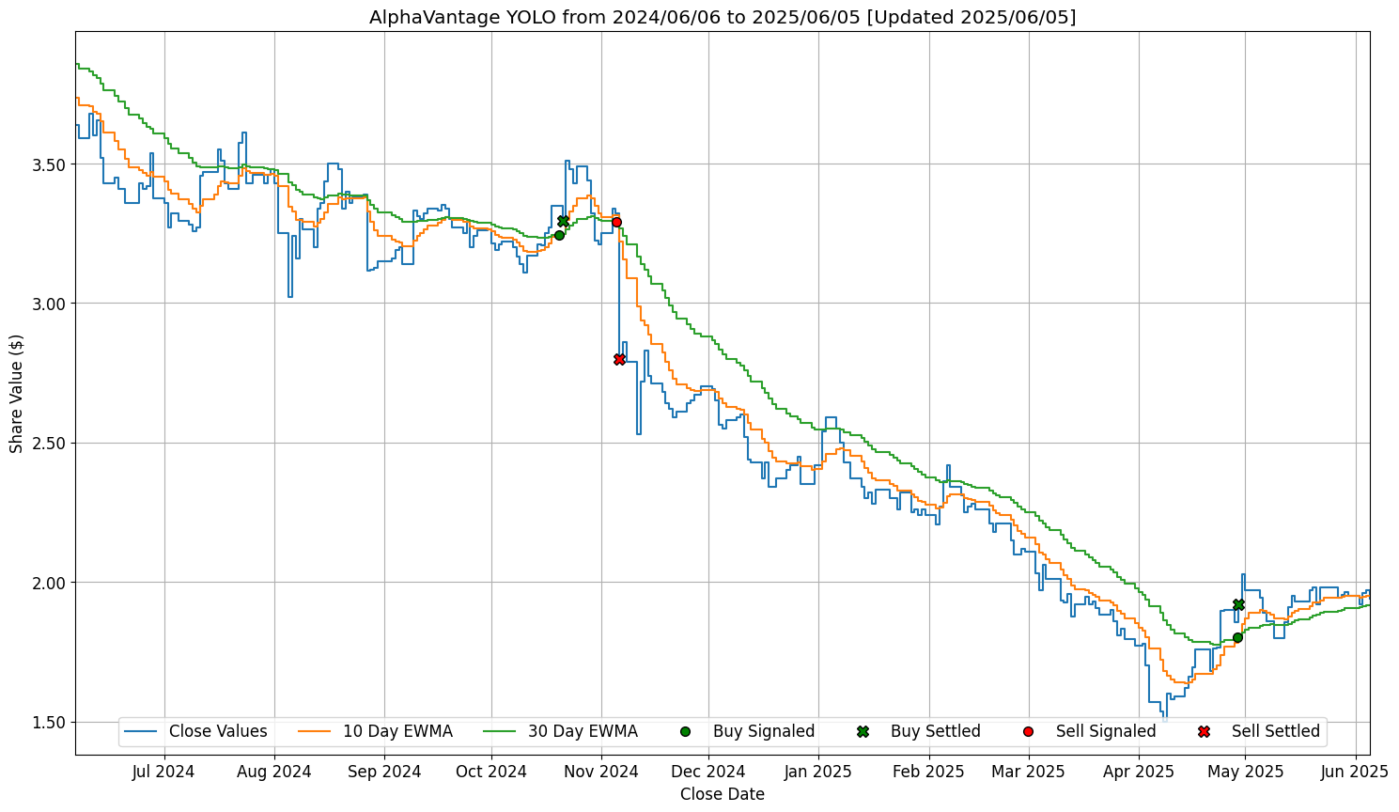Click the green 30 Day EWMA legend line

pyautogui.click(x=500, y=731)
